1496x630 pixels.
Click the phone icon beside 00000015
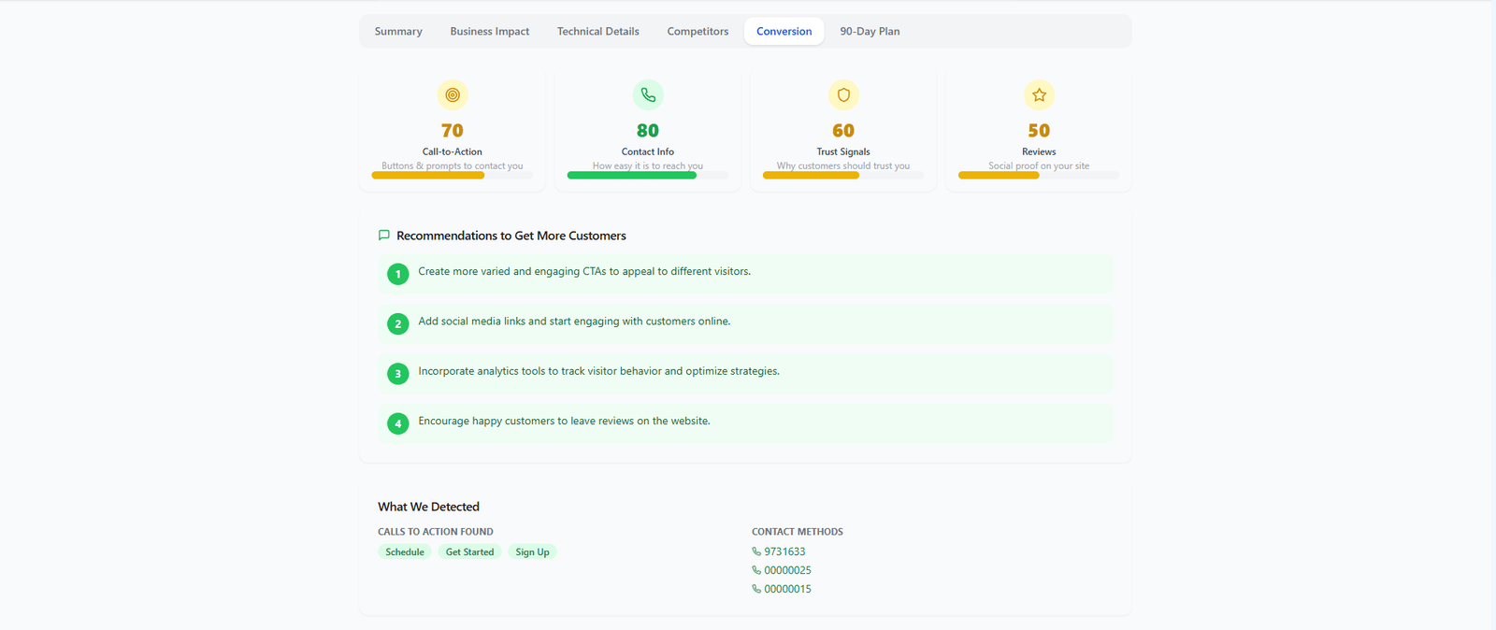point(756,589)
